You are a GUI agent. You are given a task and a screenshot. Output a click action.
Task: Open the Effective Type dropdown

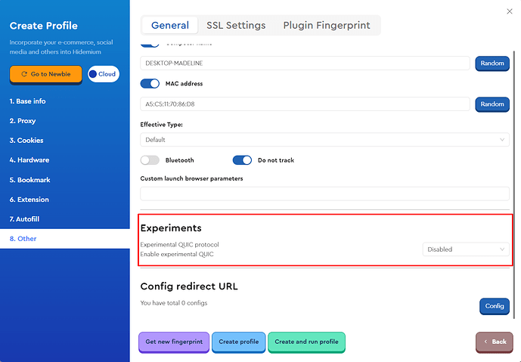point(324,140)
